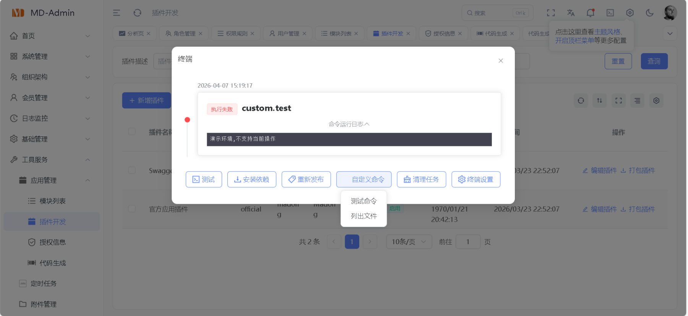Open the user avatar menu
The image size is (688, 316).
pos(670,13)
